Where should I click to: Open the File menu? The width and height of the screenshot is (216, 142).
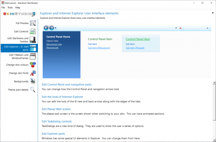coord(3,8)
